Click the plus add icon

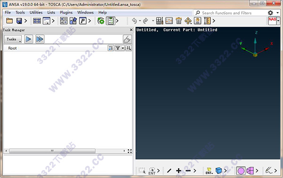179,170
